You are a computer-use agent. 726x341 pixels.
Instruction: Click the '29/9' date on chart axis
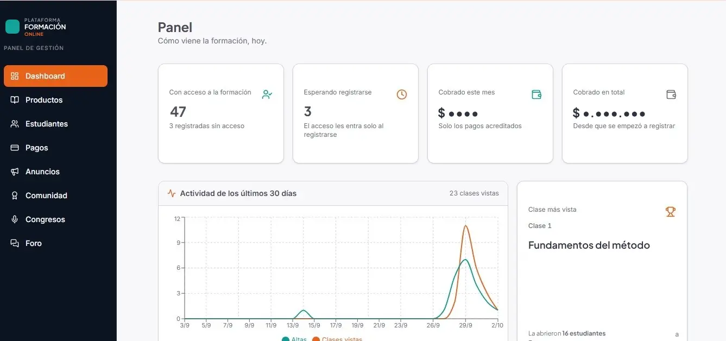[x=465, y=326]
